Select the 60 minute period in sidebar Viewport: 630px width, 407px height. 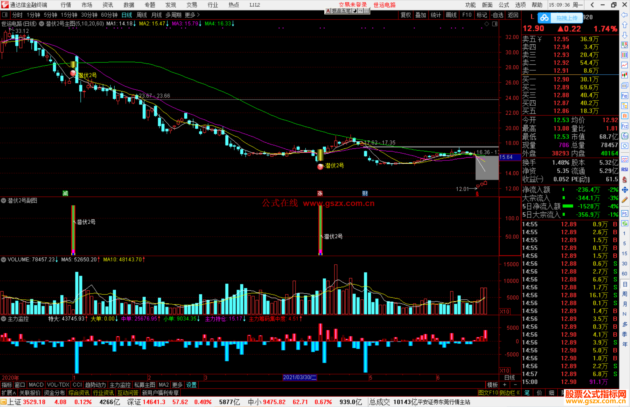coord(624,274)
